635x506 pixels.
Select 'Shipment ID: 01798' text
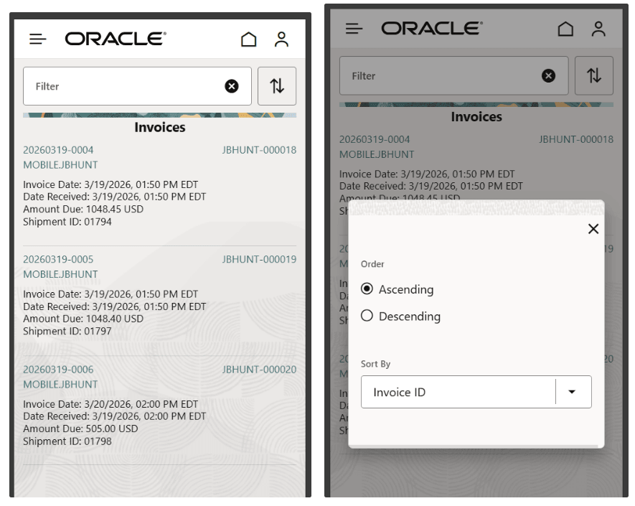point(67,441)
